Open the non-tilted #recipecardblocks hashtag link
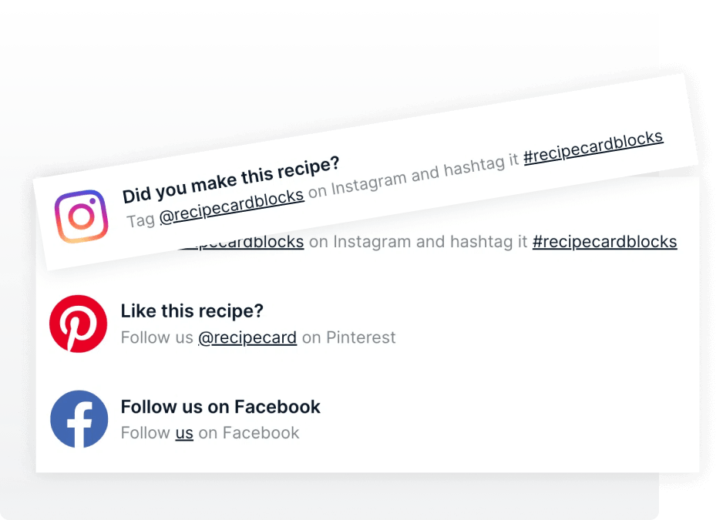Screen dimensions: 723x520 pyautogui.click(x=604, y=242)
